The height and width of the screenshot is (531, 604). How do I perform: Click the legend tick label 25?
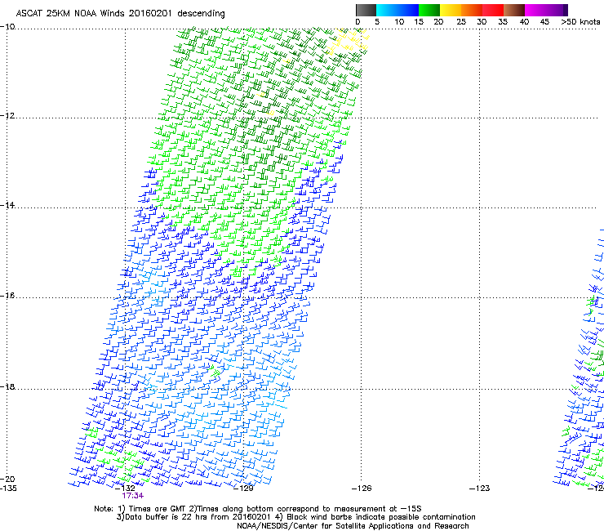461,21
